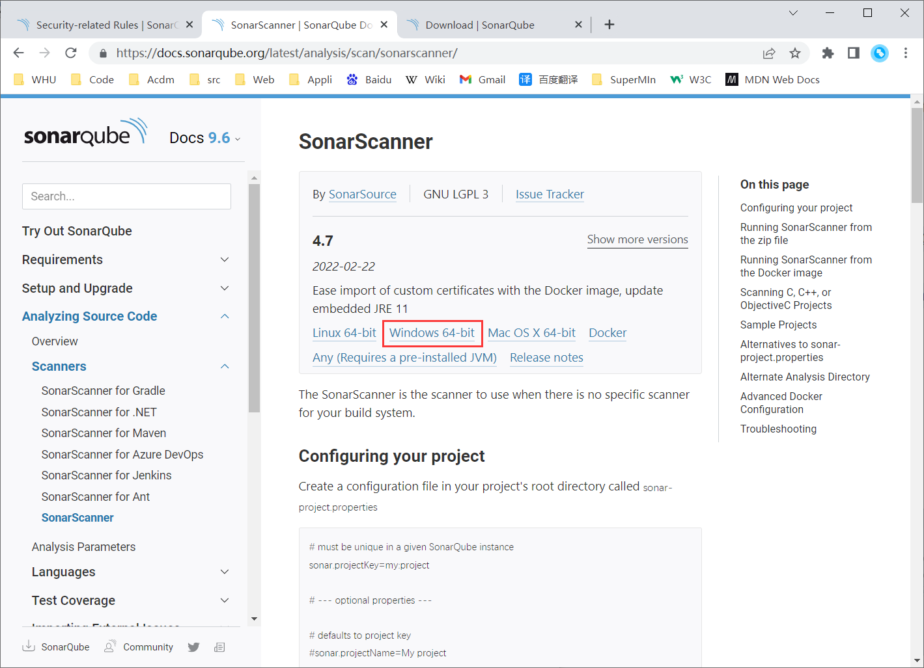The width and height of the screenshot is (924, 668).
Task: Jump to Troubleshooting section
Action: coord(778,429)
